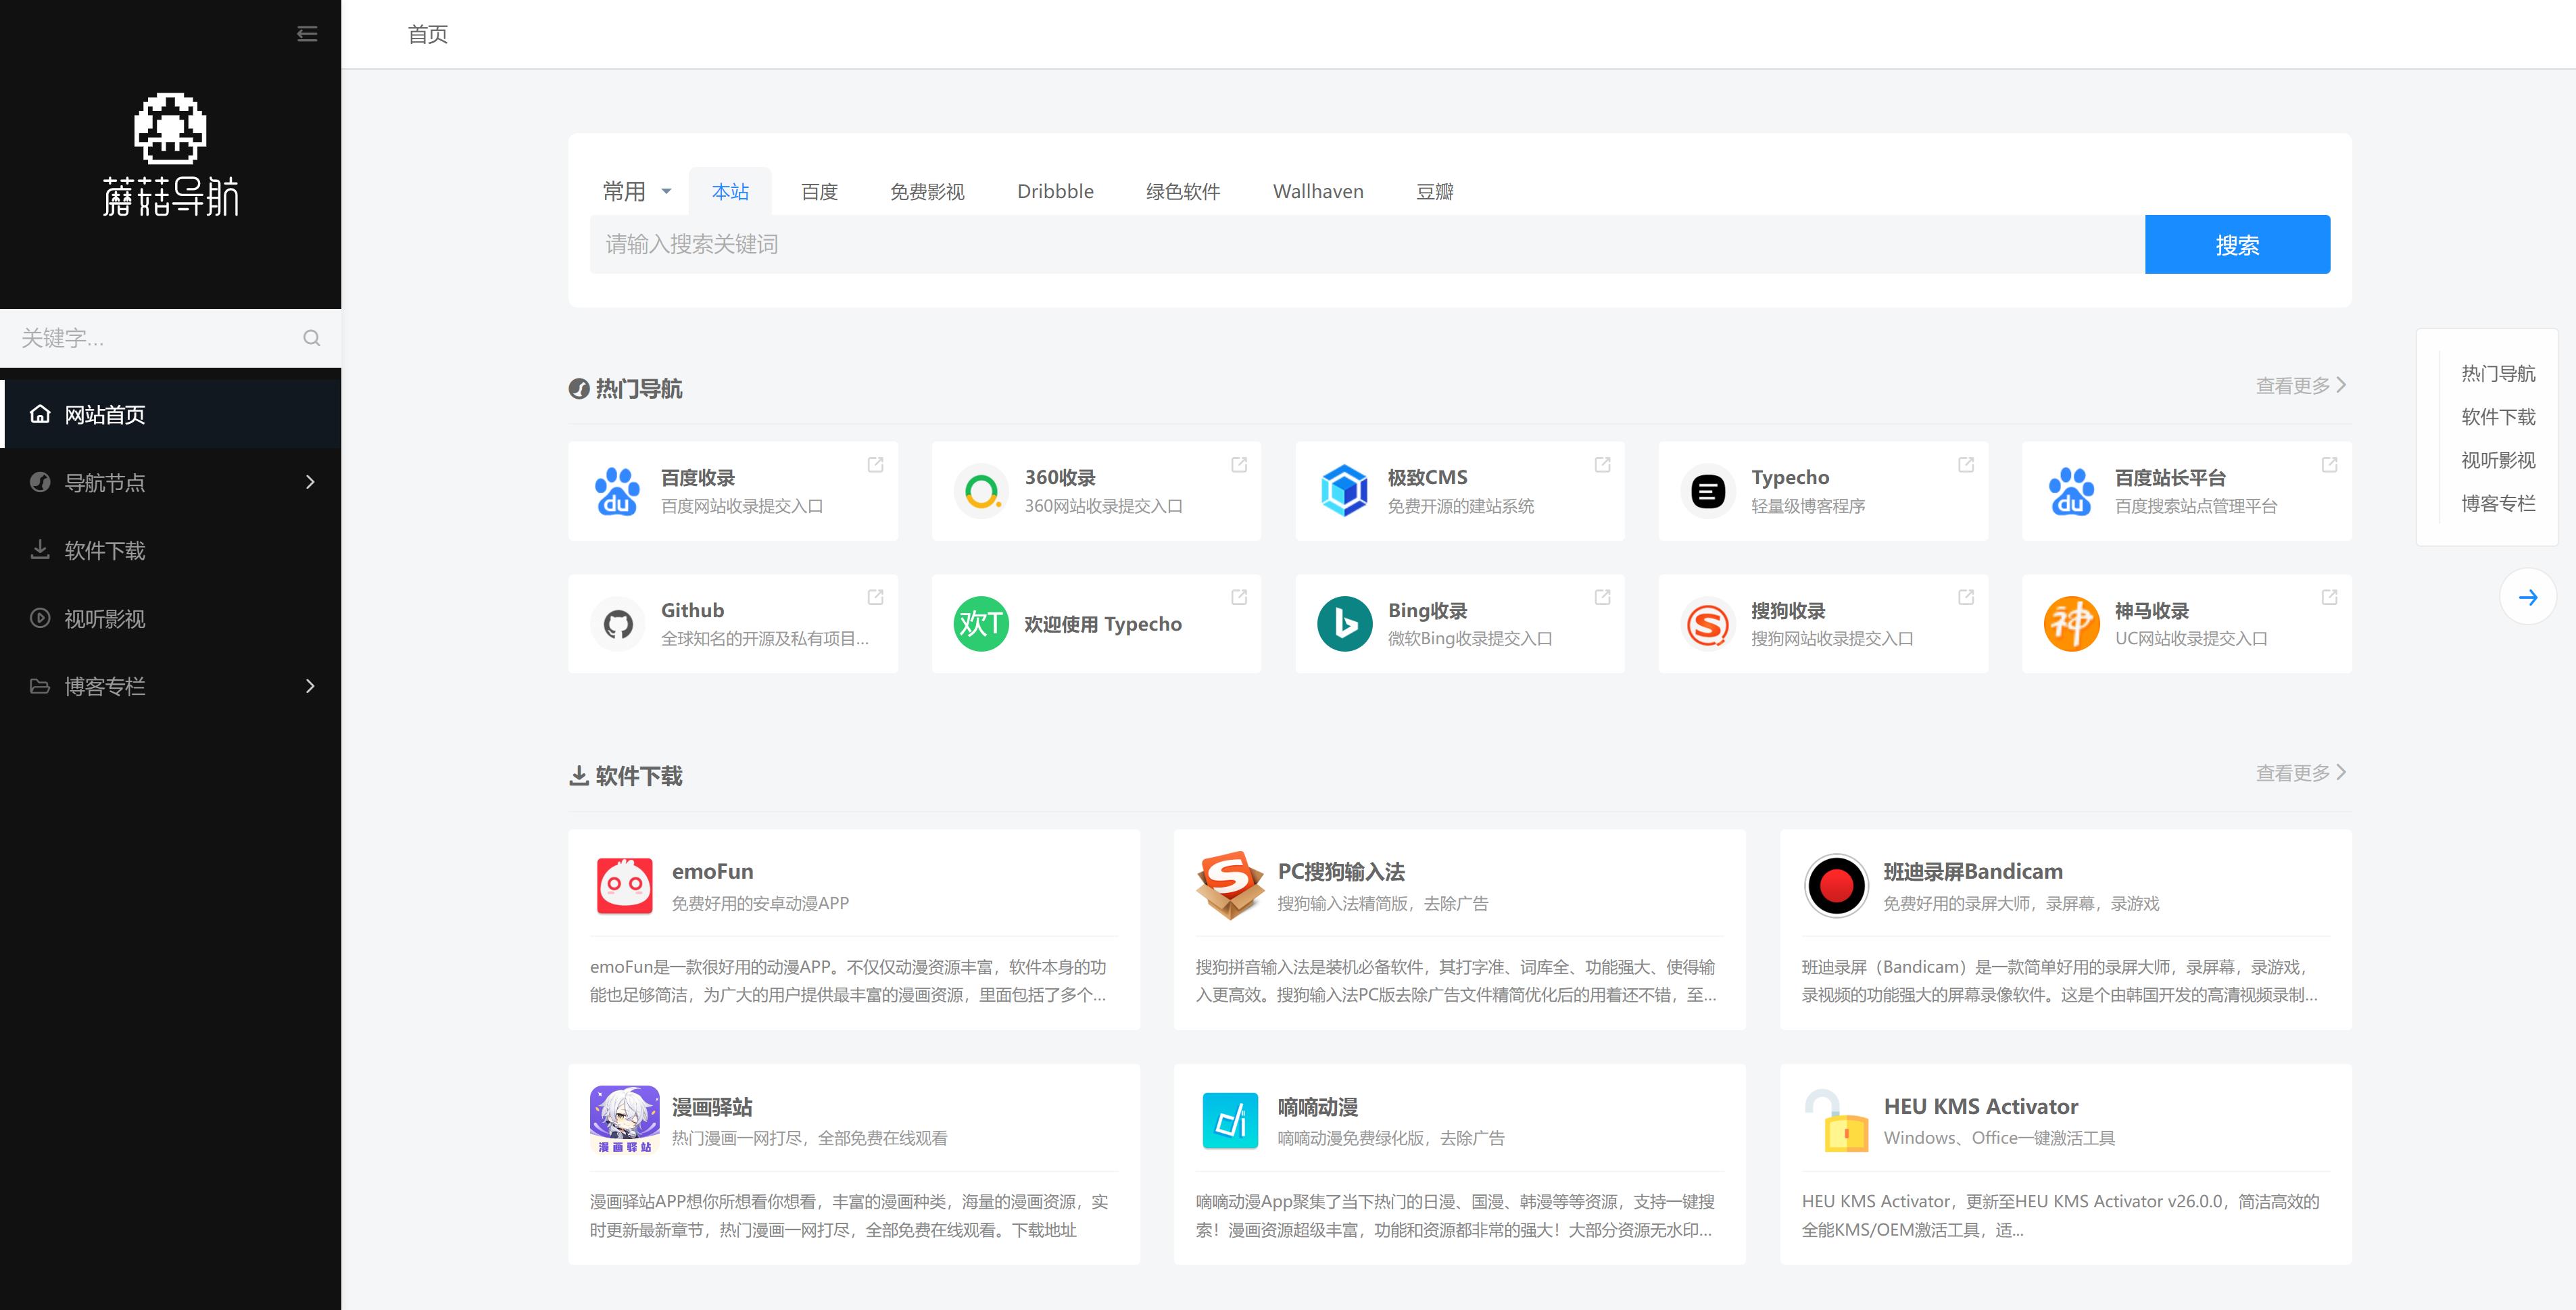
Task: Open 软件下载 in the sidebar menu
Action: pyautogui.click(x=105, y=550)
